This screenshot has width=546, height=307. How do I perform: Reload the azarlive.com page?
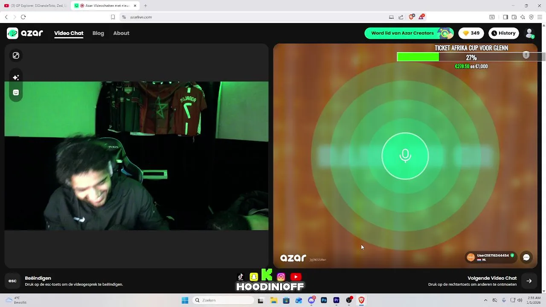[x=23, y=17]
